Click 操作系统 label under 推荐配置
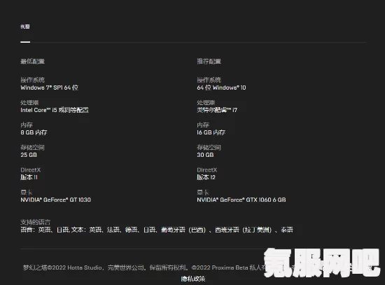Image resolution: width=385 pixels, height=285 pixels. coord(209,80)
